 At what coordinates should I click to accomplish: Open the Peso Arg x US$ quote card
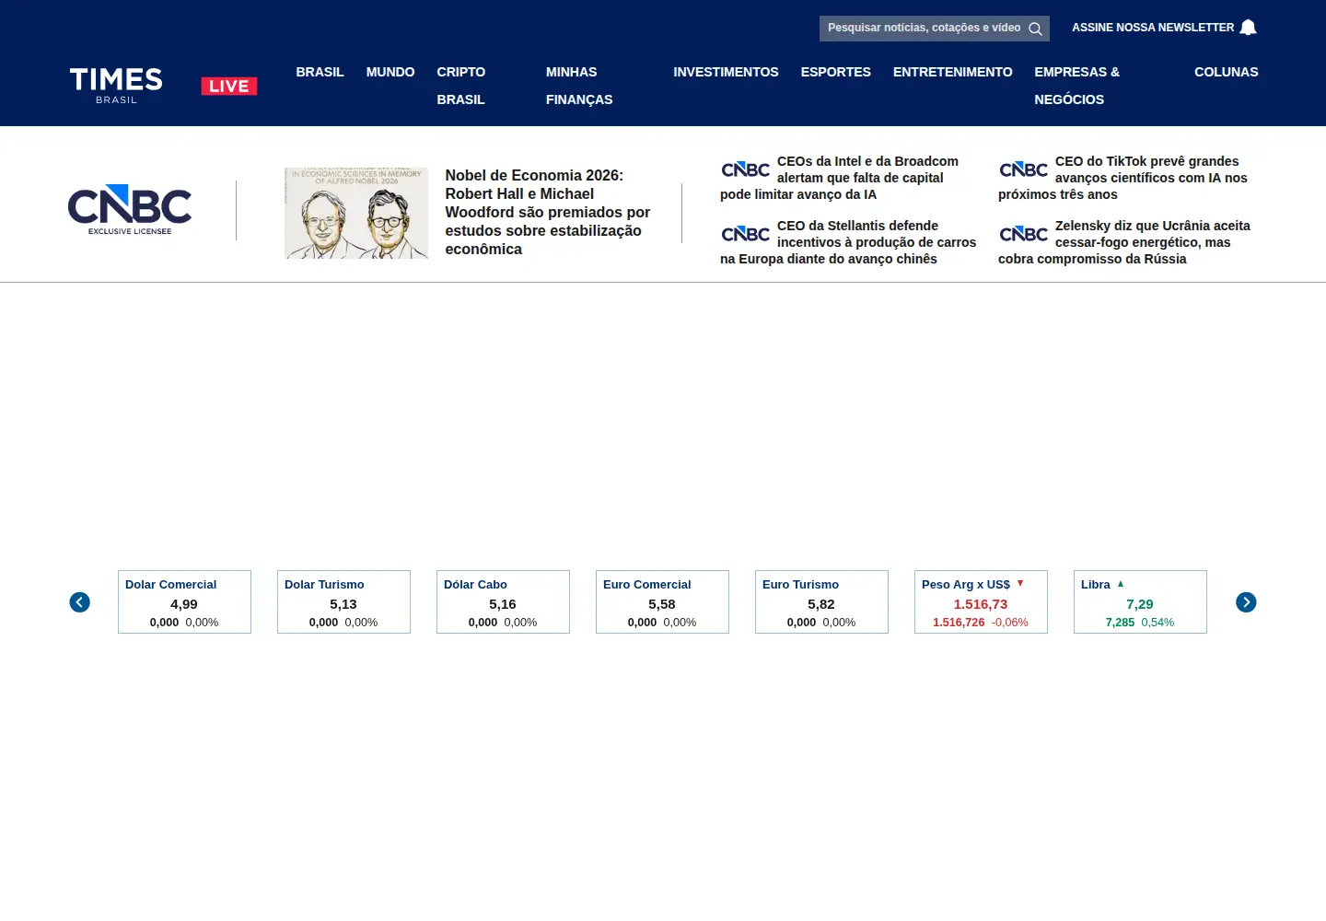point(981,602)
